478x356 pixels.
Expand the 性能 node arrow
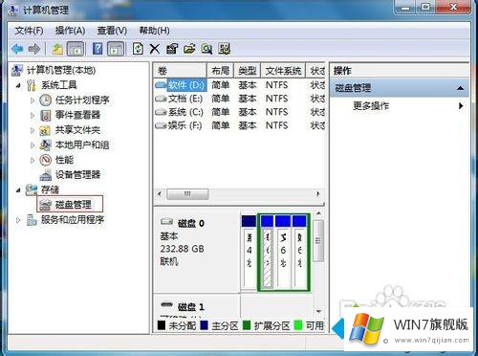pos(33,160)
